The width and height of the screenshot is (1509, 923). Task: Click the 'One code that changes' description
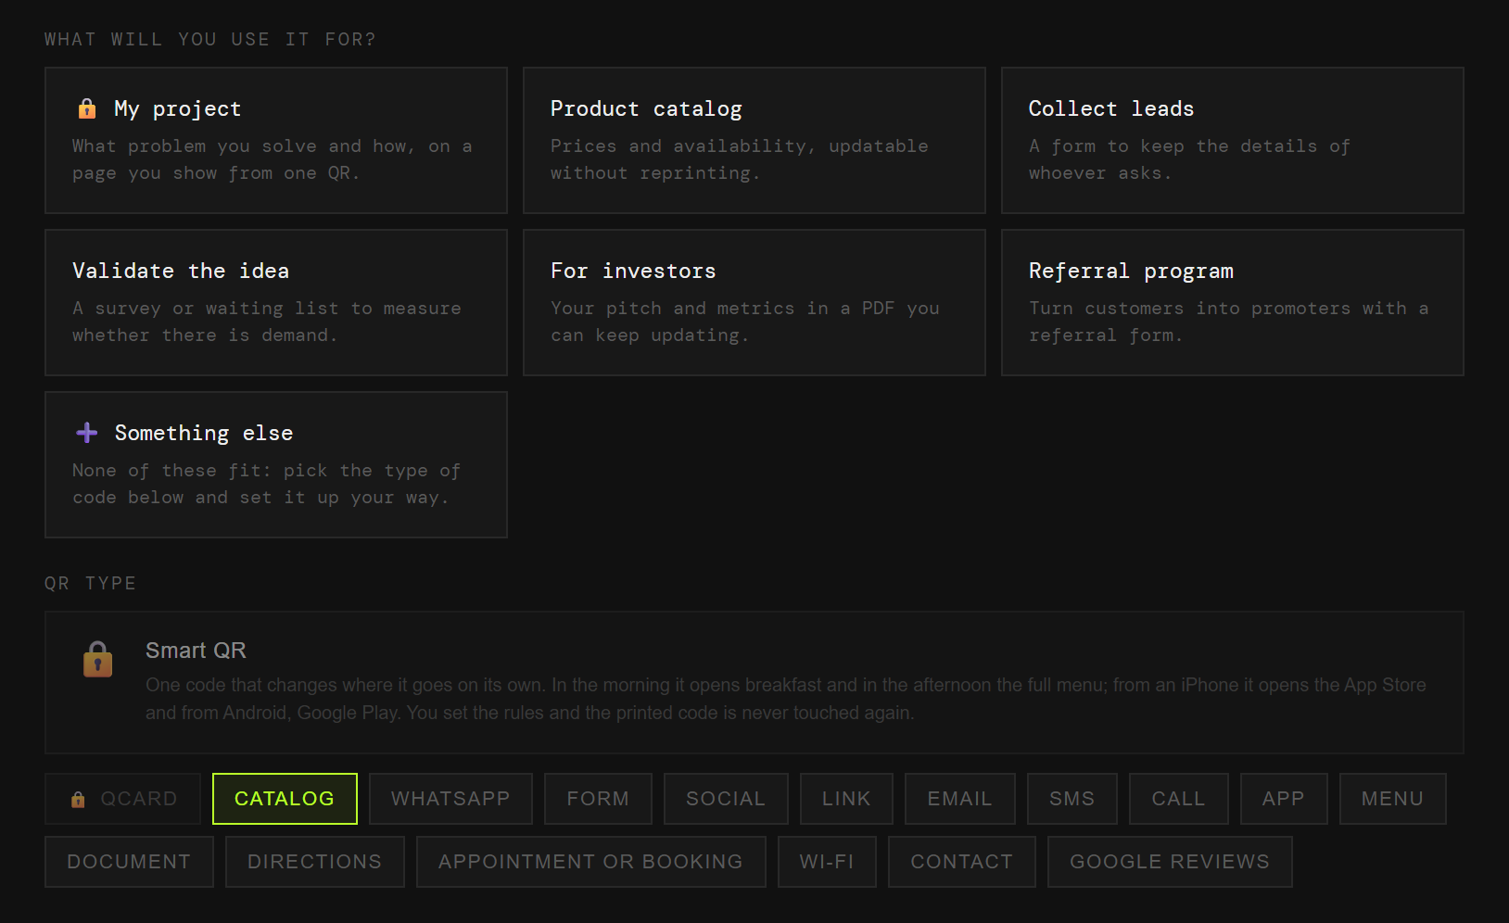click(786, 699)
